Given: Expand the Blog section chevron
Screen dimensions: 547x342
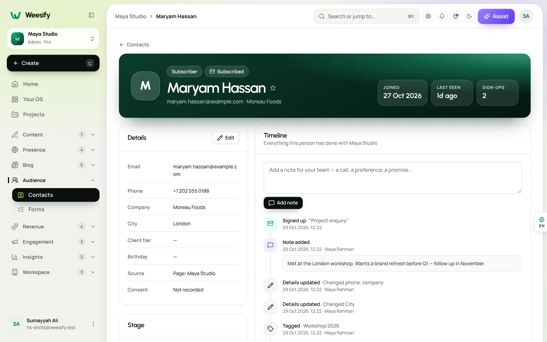Looking at the screenshot, I should 93,165.
